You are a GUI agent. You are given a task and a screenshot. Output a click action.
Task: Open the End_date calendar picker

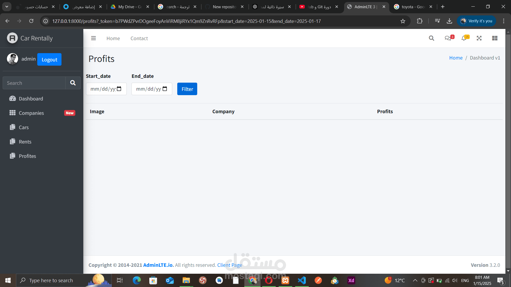tap(165, 89)
